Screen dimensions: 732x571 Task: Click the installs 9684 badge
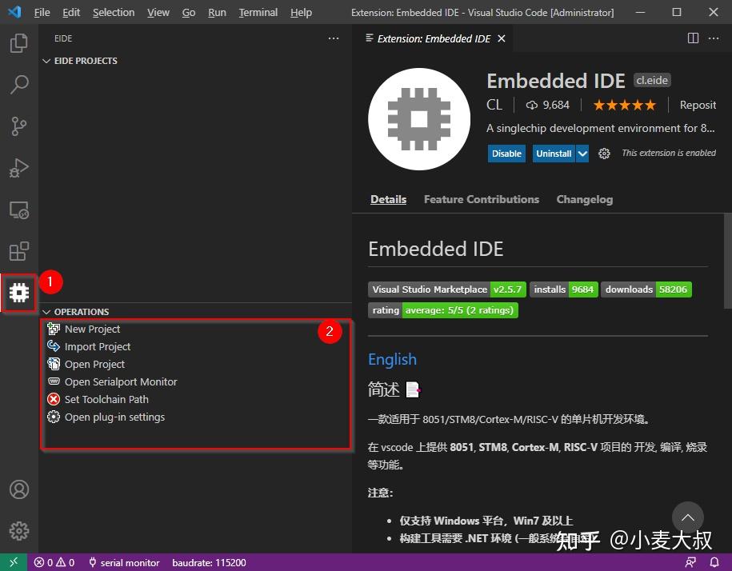tap(564, 289)
